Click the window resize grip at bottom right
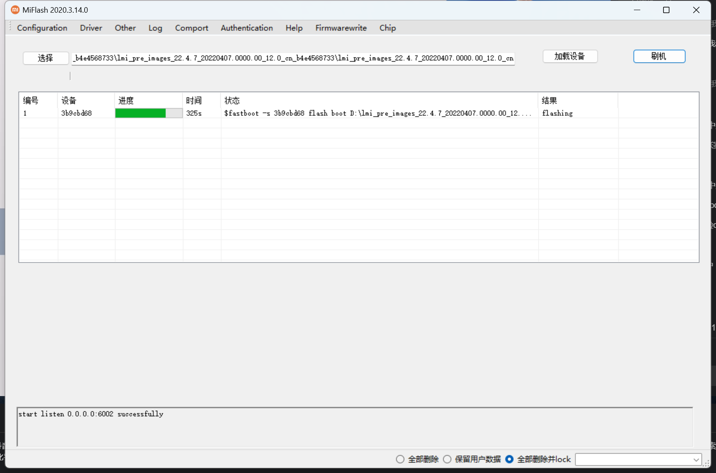 click(706, 464)
